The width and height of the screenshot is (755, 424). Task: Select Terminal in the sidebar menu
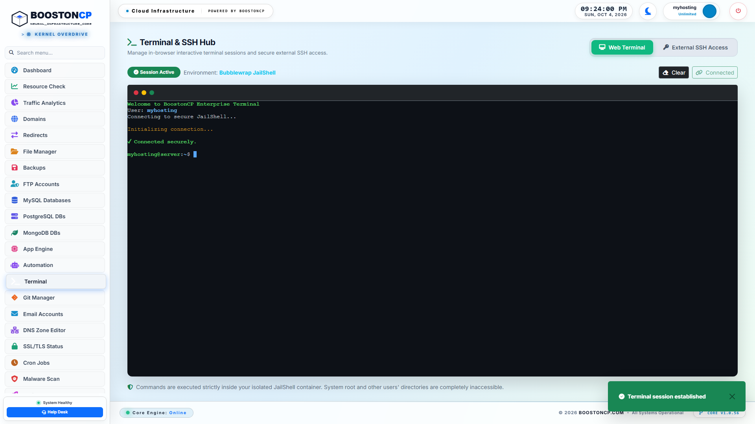point(56,281)
